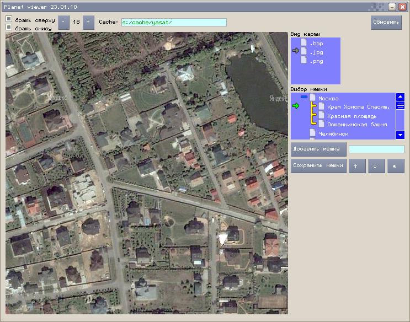Viewport: 410px width, 322px height.
Task: Move marker up with the up-arrow button
Action: point(357,166)
